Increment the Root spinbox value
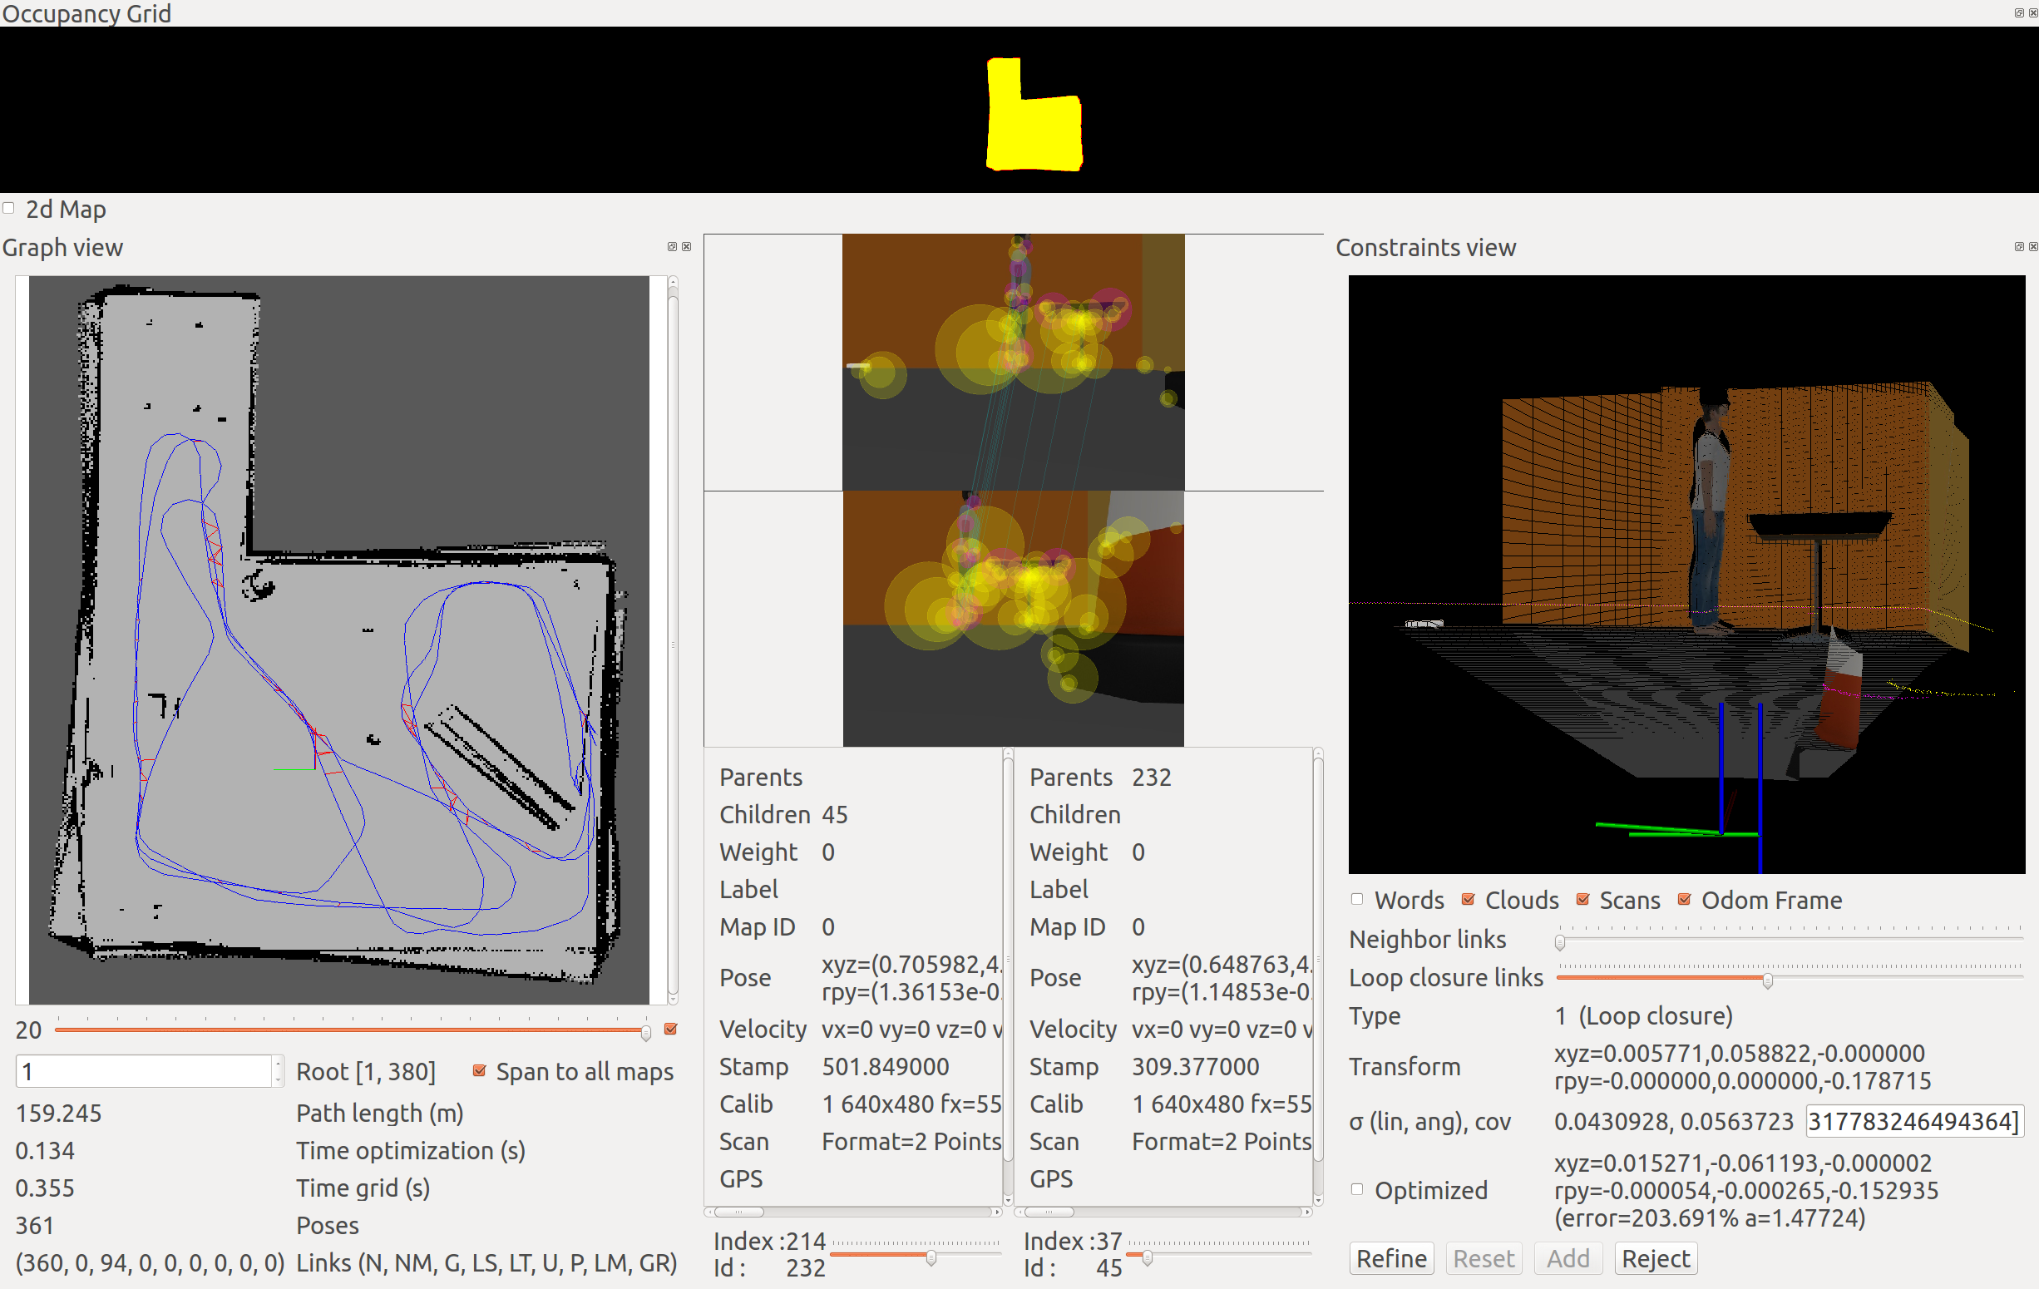 [278, 1064]
